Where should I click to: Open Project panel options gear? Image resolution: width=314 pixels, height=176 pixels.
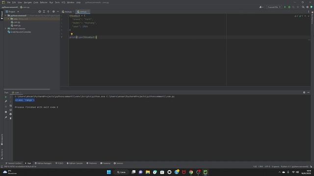point(53,12)
